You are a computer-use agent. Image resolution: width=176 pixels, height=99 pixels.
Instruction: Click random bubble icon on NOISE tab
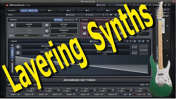point(86,10)
